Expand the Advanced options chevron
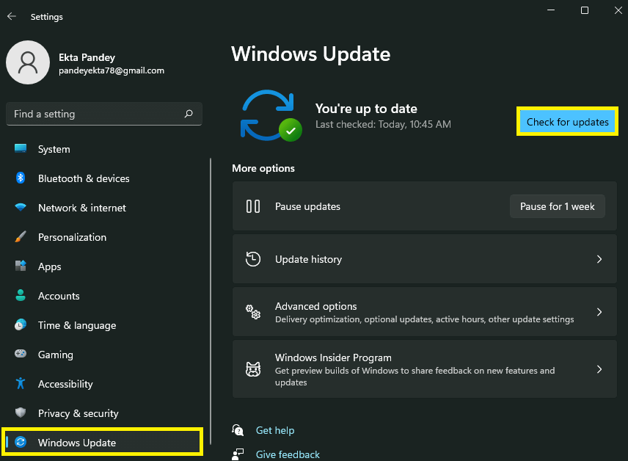 click(x=599, y=312)
